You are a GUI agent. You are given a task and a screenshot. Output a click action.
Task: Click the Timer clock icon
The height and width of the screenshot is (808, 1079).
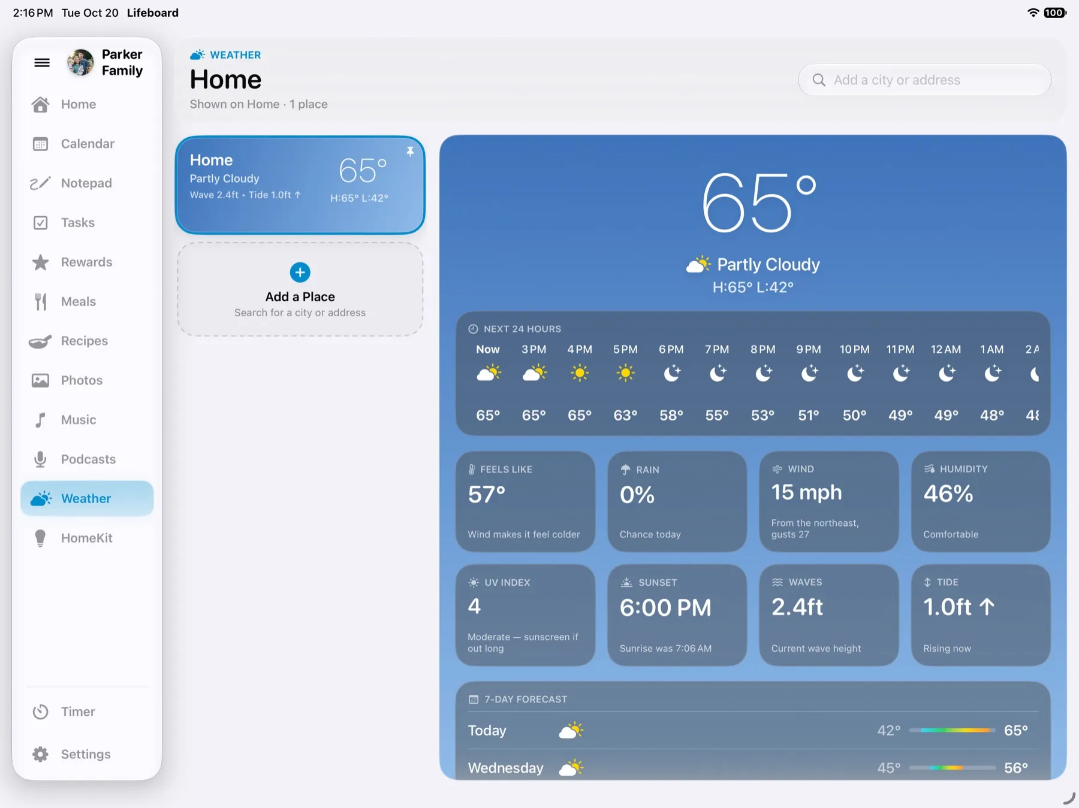click(40, 712)
